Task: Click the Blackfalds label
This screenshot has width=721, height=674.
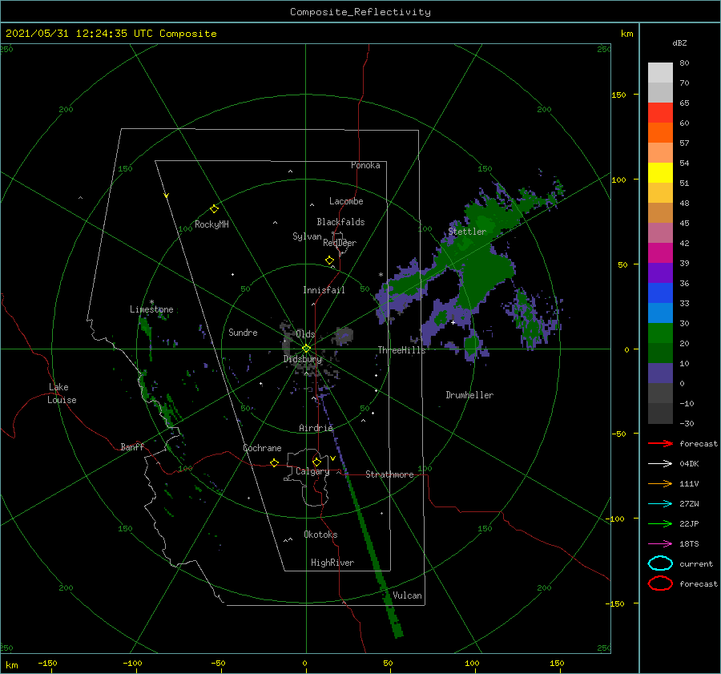Action: (x=340, y=222)
